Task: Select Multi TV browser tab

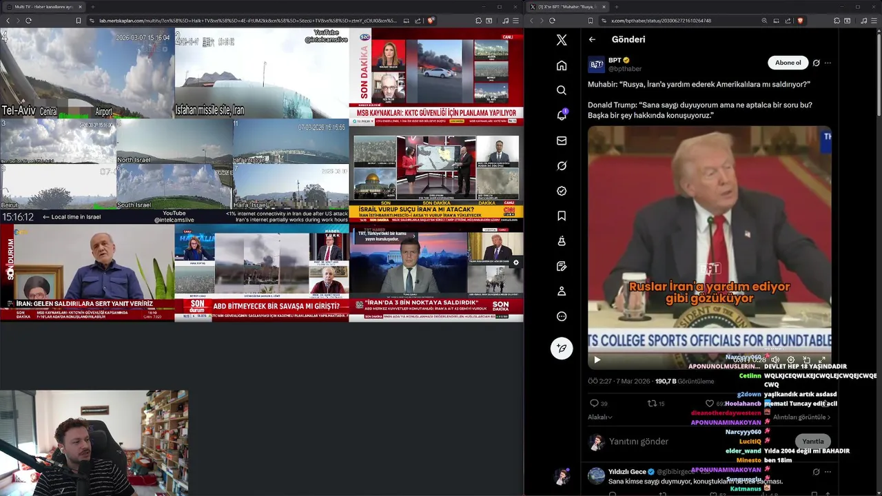Action: tap(43, 6)
